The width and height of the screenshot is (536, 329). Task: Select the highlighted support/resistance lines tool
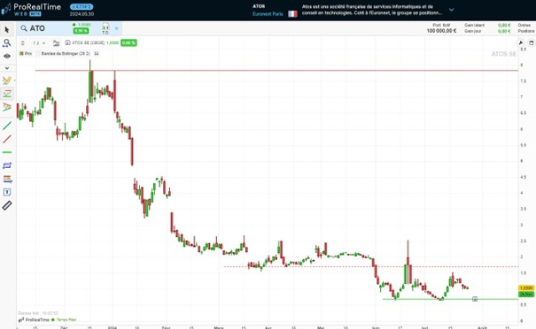7,94
